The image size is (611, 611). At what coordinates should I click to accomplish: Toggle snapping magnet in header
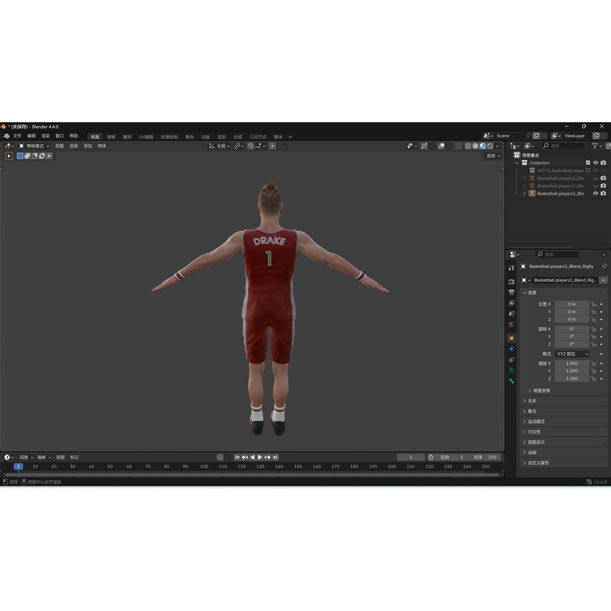click(251, 146)
